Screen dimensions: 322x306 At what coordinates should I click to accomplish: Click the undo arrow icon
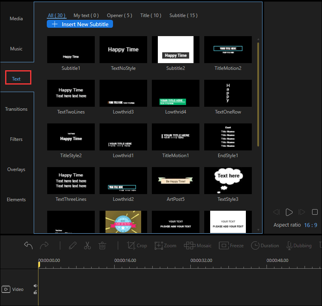pyautogui.click(x=28, y=246)
